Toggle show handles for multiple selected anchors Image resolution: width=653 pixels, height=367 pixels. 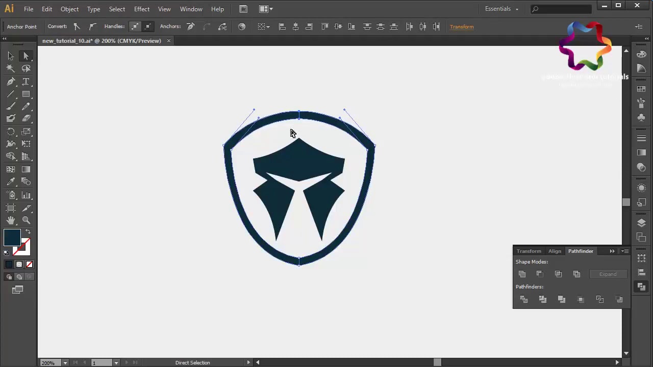[135, 27]
